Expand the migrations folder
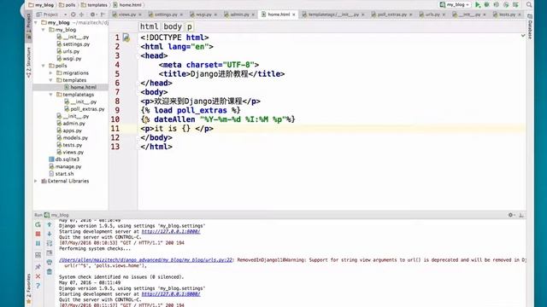Screen dimensions: 547x307 pos(51,73)
